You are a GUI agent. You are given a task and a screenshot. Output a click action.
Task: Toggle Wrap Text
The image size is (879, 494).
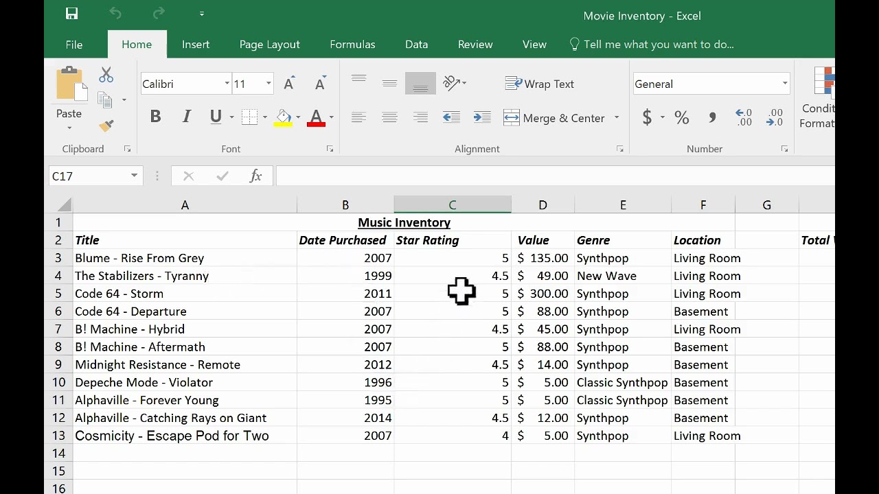[540, 84]
